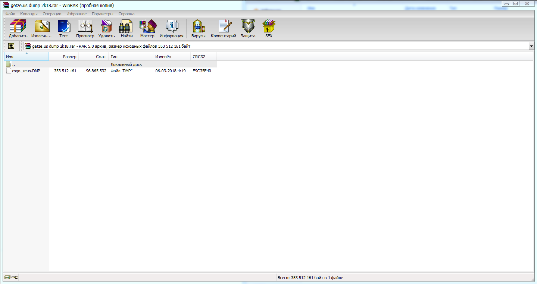Start the Вирусы (Virus scan) tool
537x284 pixels.
[198, 29]
